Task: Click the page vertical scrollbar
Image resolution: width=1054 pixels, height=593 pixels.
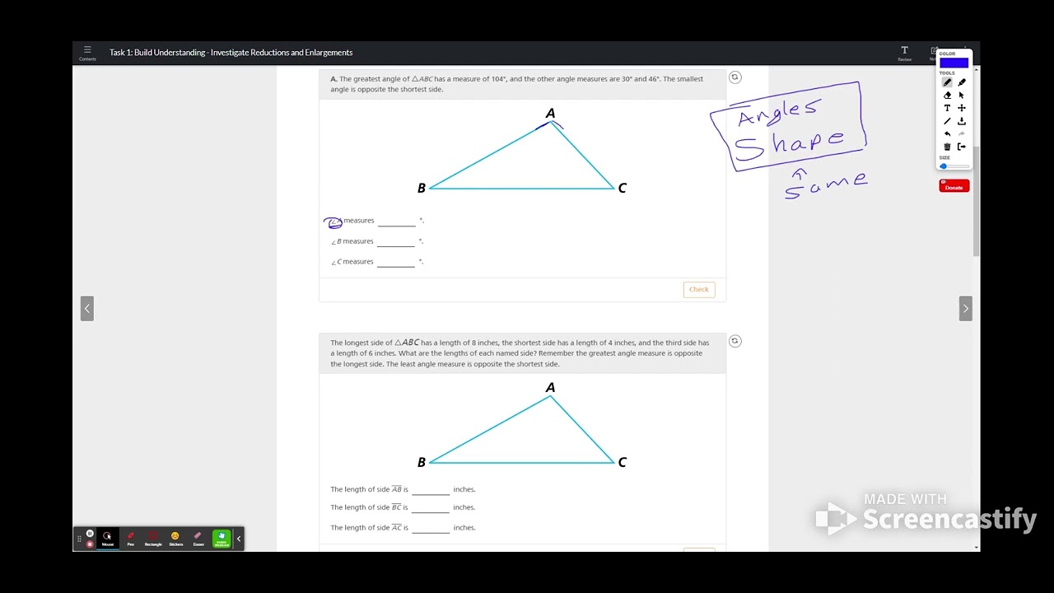Action: [977, 202]
